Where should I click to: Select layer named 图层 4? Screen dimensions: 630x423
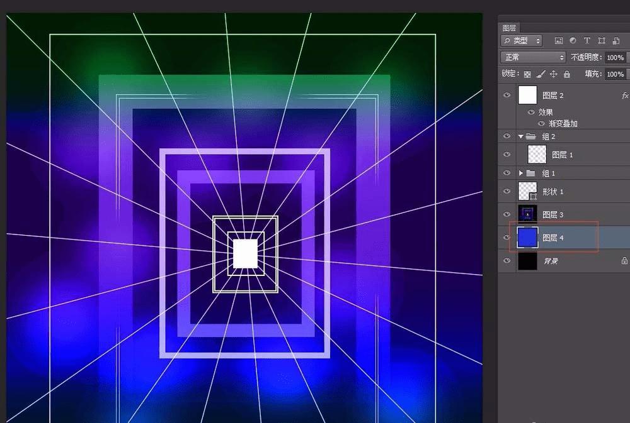click(553, 238)
